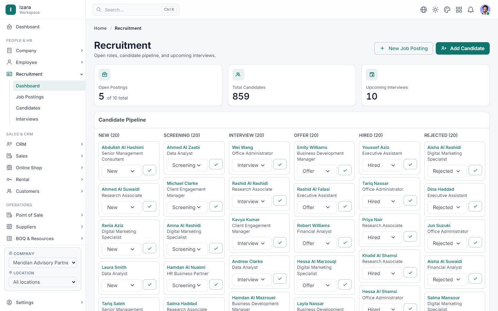Viewport: 498px width, 311px height.
Task: Confirm stage for Emily Williams
Action: coord(345,170)
